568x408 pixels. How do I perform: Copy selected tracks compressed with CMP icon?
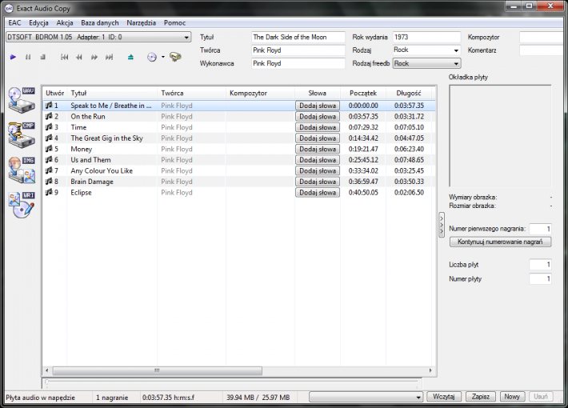coord(22,134)
